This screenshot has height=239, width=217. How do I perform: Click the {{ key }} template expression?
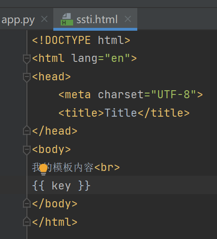click(61, 186)
